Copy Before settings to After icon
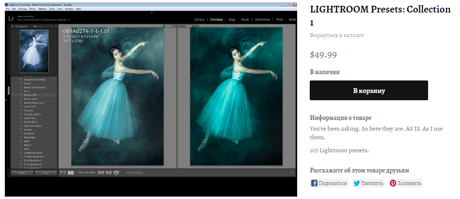 point(101,172)
